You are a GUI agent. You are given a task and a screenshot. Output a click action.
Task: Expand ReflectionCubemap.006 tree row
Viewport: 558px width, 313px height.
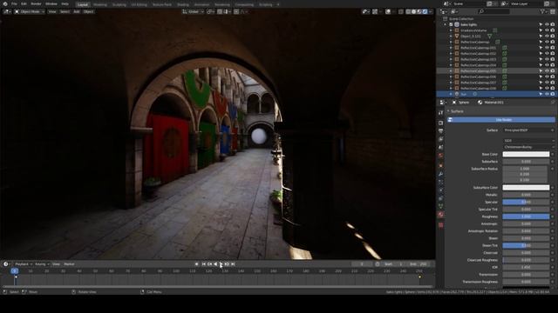[451, 77]
